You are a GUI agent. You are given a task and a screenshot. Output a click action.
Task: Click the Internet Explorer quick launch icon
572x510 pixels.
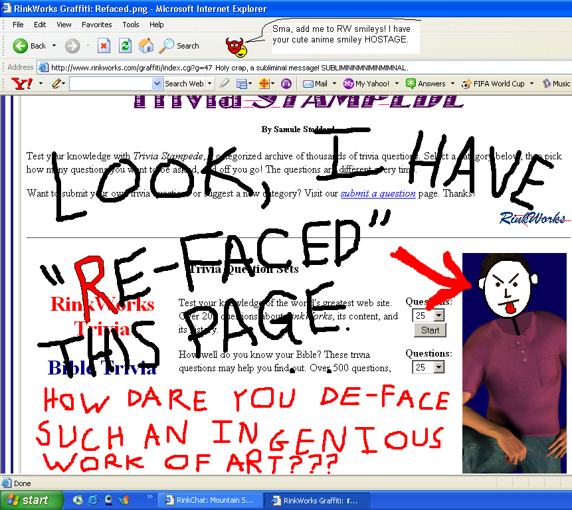coord(93,500)
